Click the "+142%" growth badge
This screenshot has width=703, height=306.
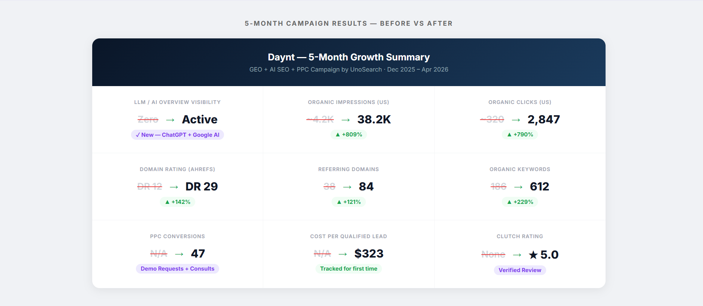click(177, 202)
